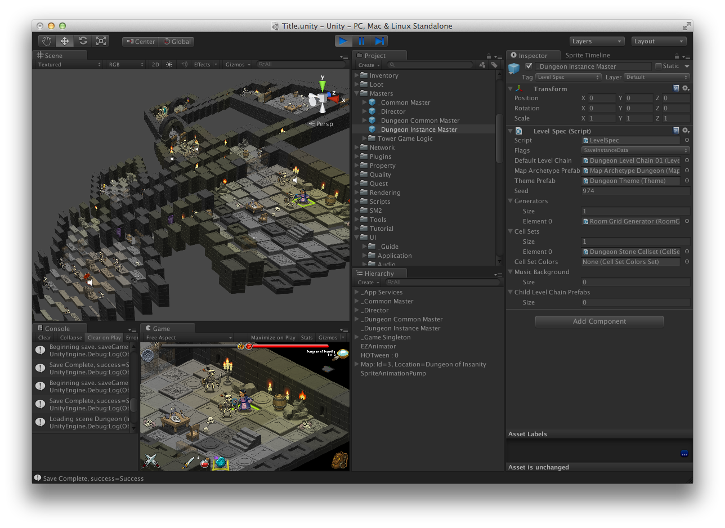Click the Pause button
Screen dimensions: 725x528
[x=361, y=41]
